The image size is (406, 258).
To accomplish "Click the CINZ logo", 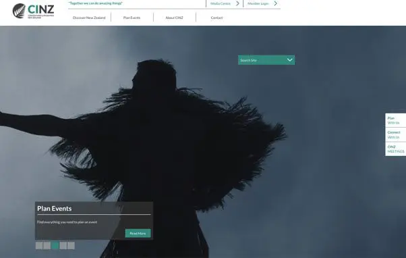I will [34, 11].
